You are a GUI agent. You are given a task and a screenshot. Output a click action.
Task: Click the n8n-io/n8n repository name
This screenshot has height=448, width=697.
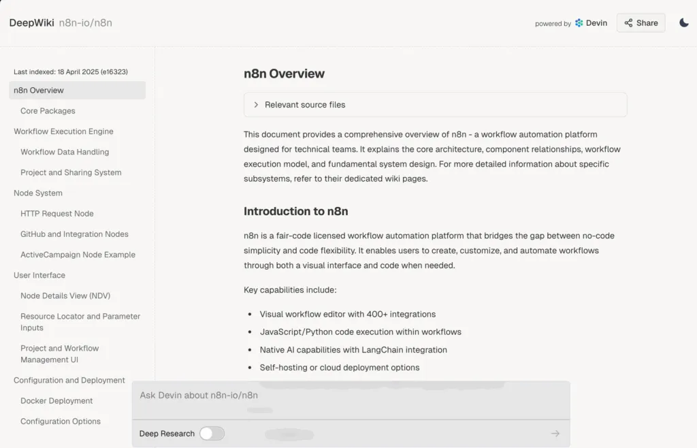[x=86, y=23]
